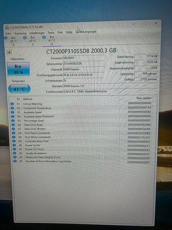Click the status dot for Host Write Commands
The image size is (172, 230).
coord(14,137)
